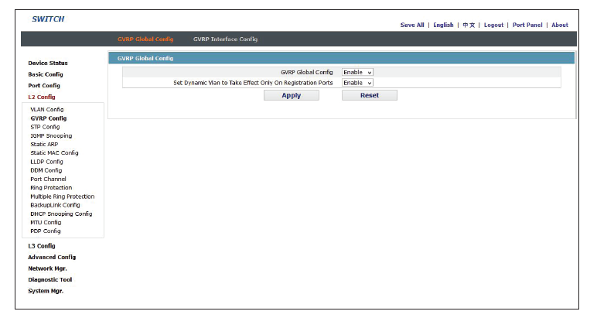This screenshot has height=318, width=597.
Task: Open DHCP Snooping Config in sidebar
Action: 61,214
